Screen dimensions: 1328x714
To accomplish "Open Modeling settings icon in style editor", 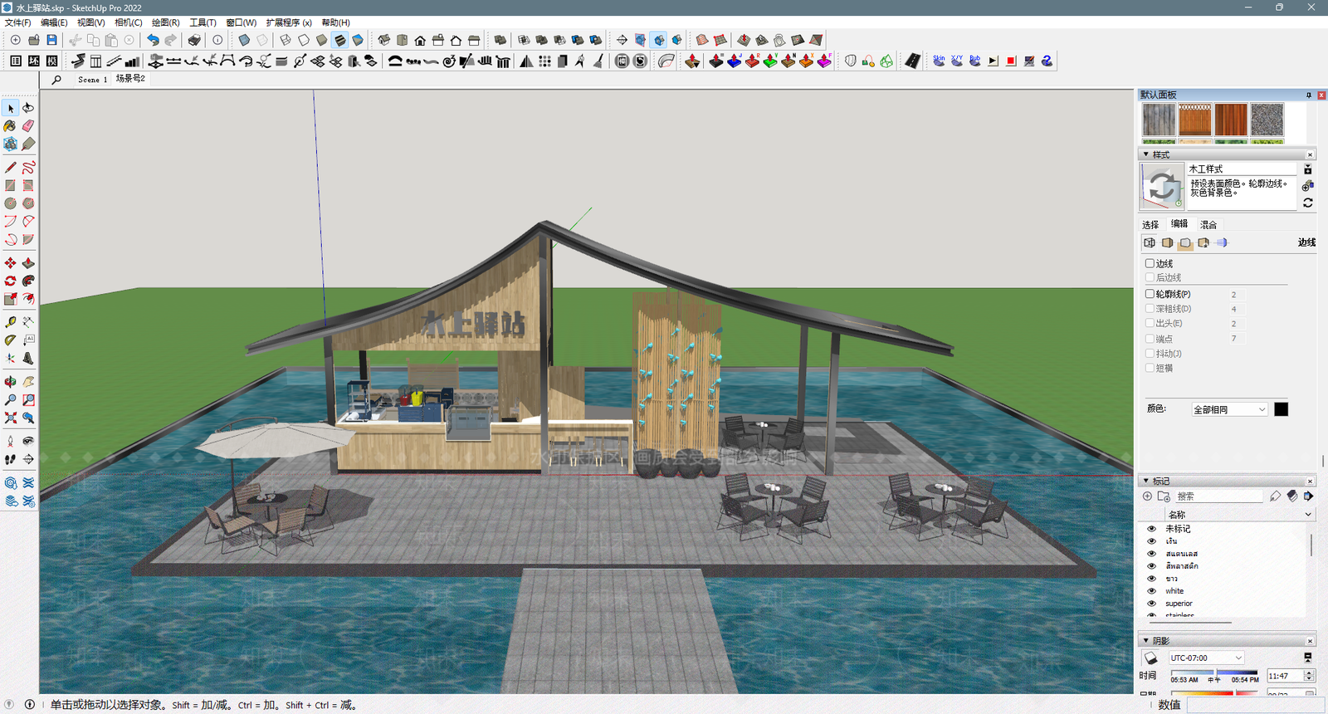I will (1222, 243).
